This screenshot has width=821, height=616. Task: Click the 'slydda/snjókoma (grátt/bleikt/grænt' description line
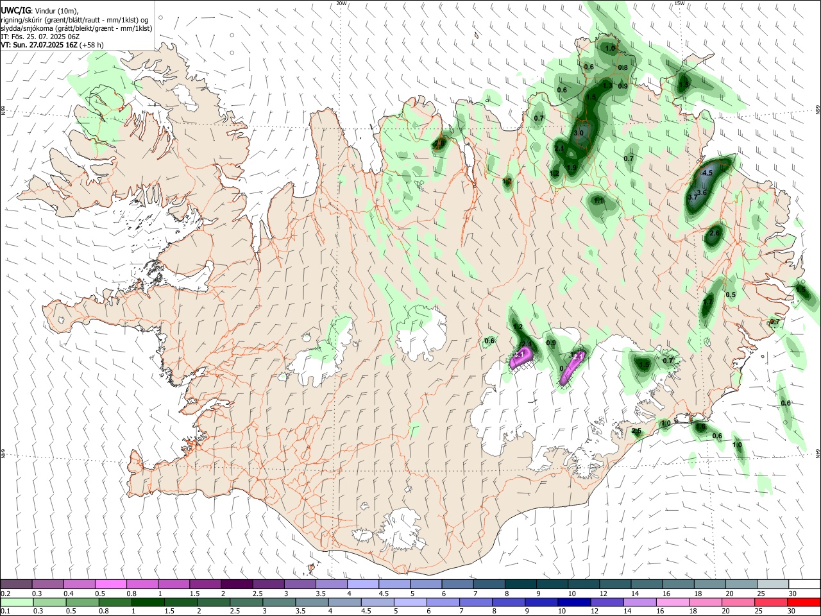[56, 28]
